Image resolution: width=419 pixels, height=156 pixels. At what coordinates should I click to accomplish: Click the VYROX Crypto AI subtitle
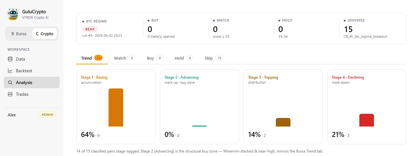35,18
